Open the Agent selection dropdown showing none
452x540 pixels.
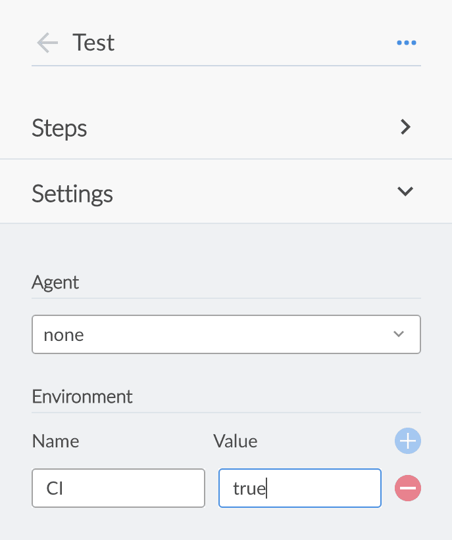226,334
